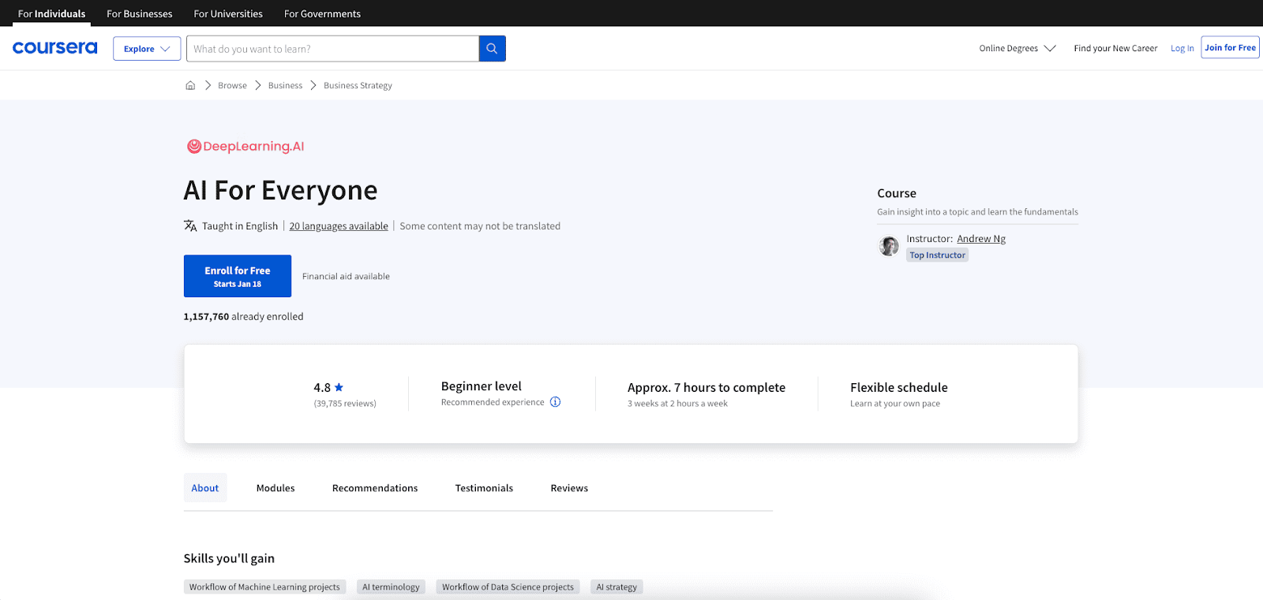The height and width of the screenshot is (600, 1263).
Task: Expand the Online Degrees menu
Action: [1017, 48]
